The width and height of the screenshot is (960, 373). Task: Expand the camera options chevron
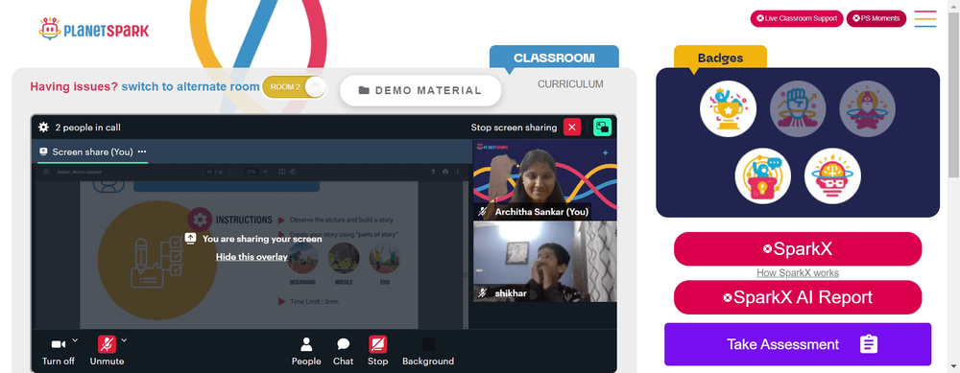tap(75, 340)
